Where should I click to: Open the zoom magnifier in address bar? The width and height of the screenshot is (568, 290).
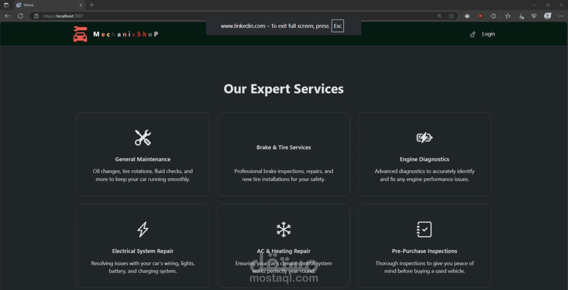pyautogui.click(x=440, y=16)
